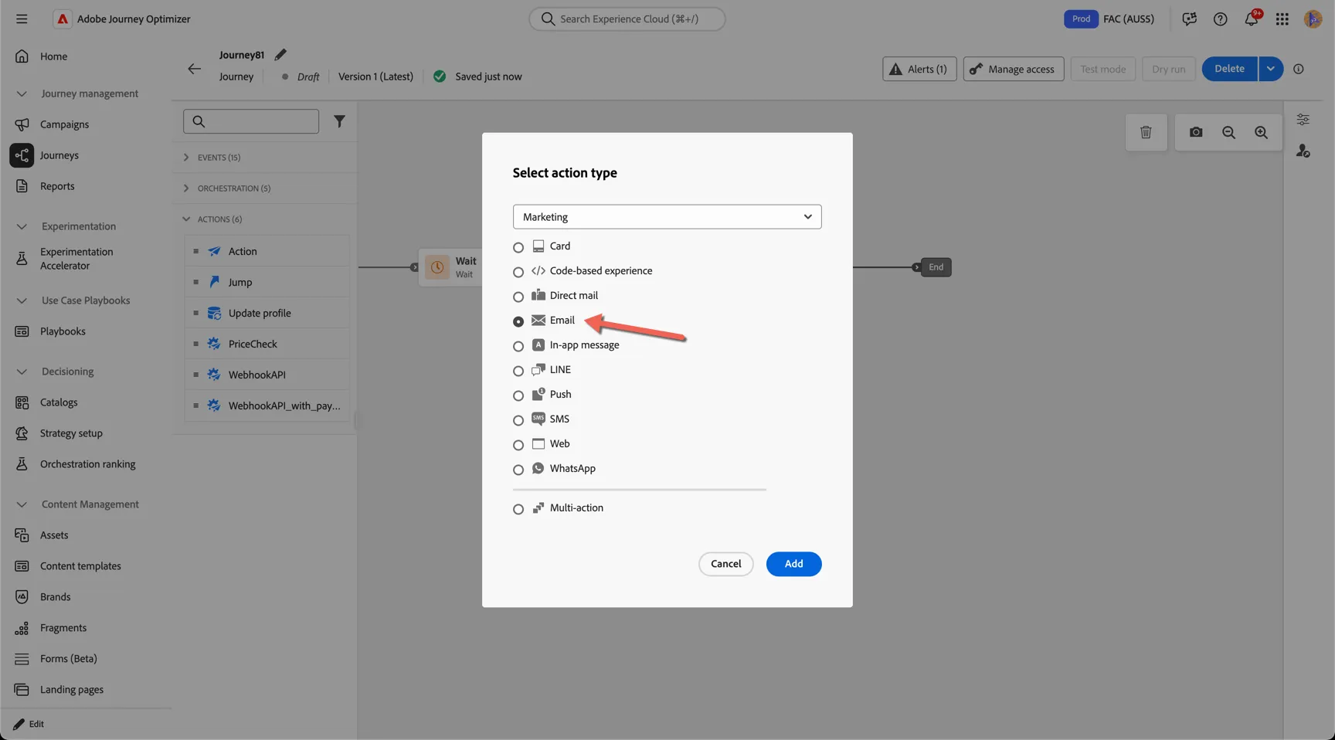
Task: Take a canvas screenshot with camera icon
Action: [1196, 132]
